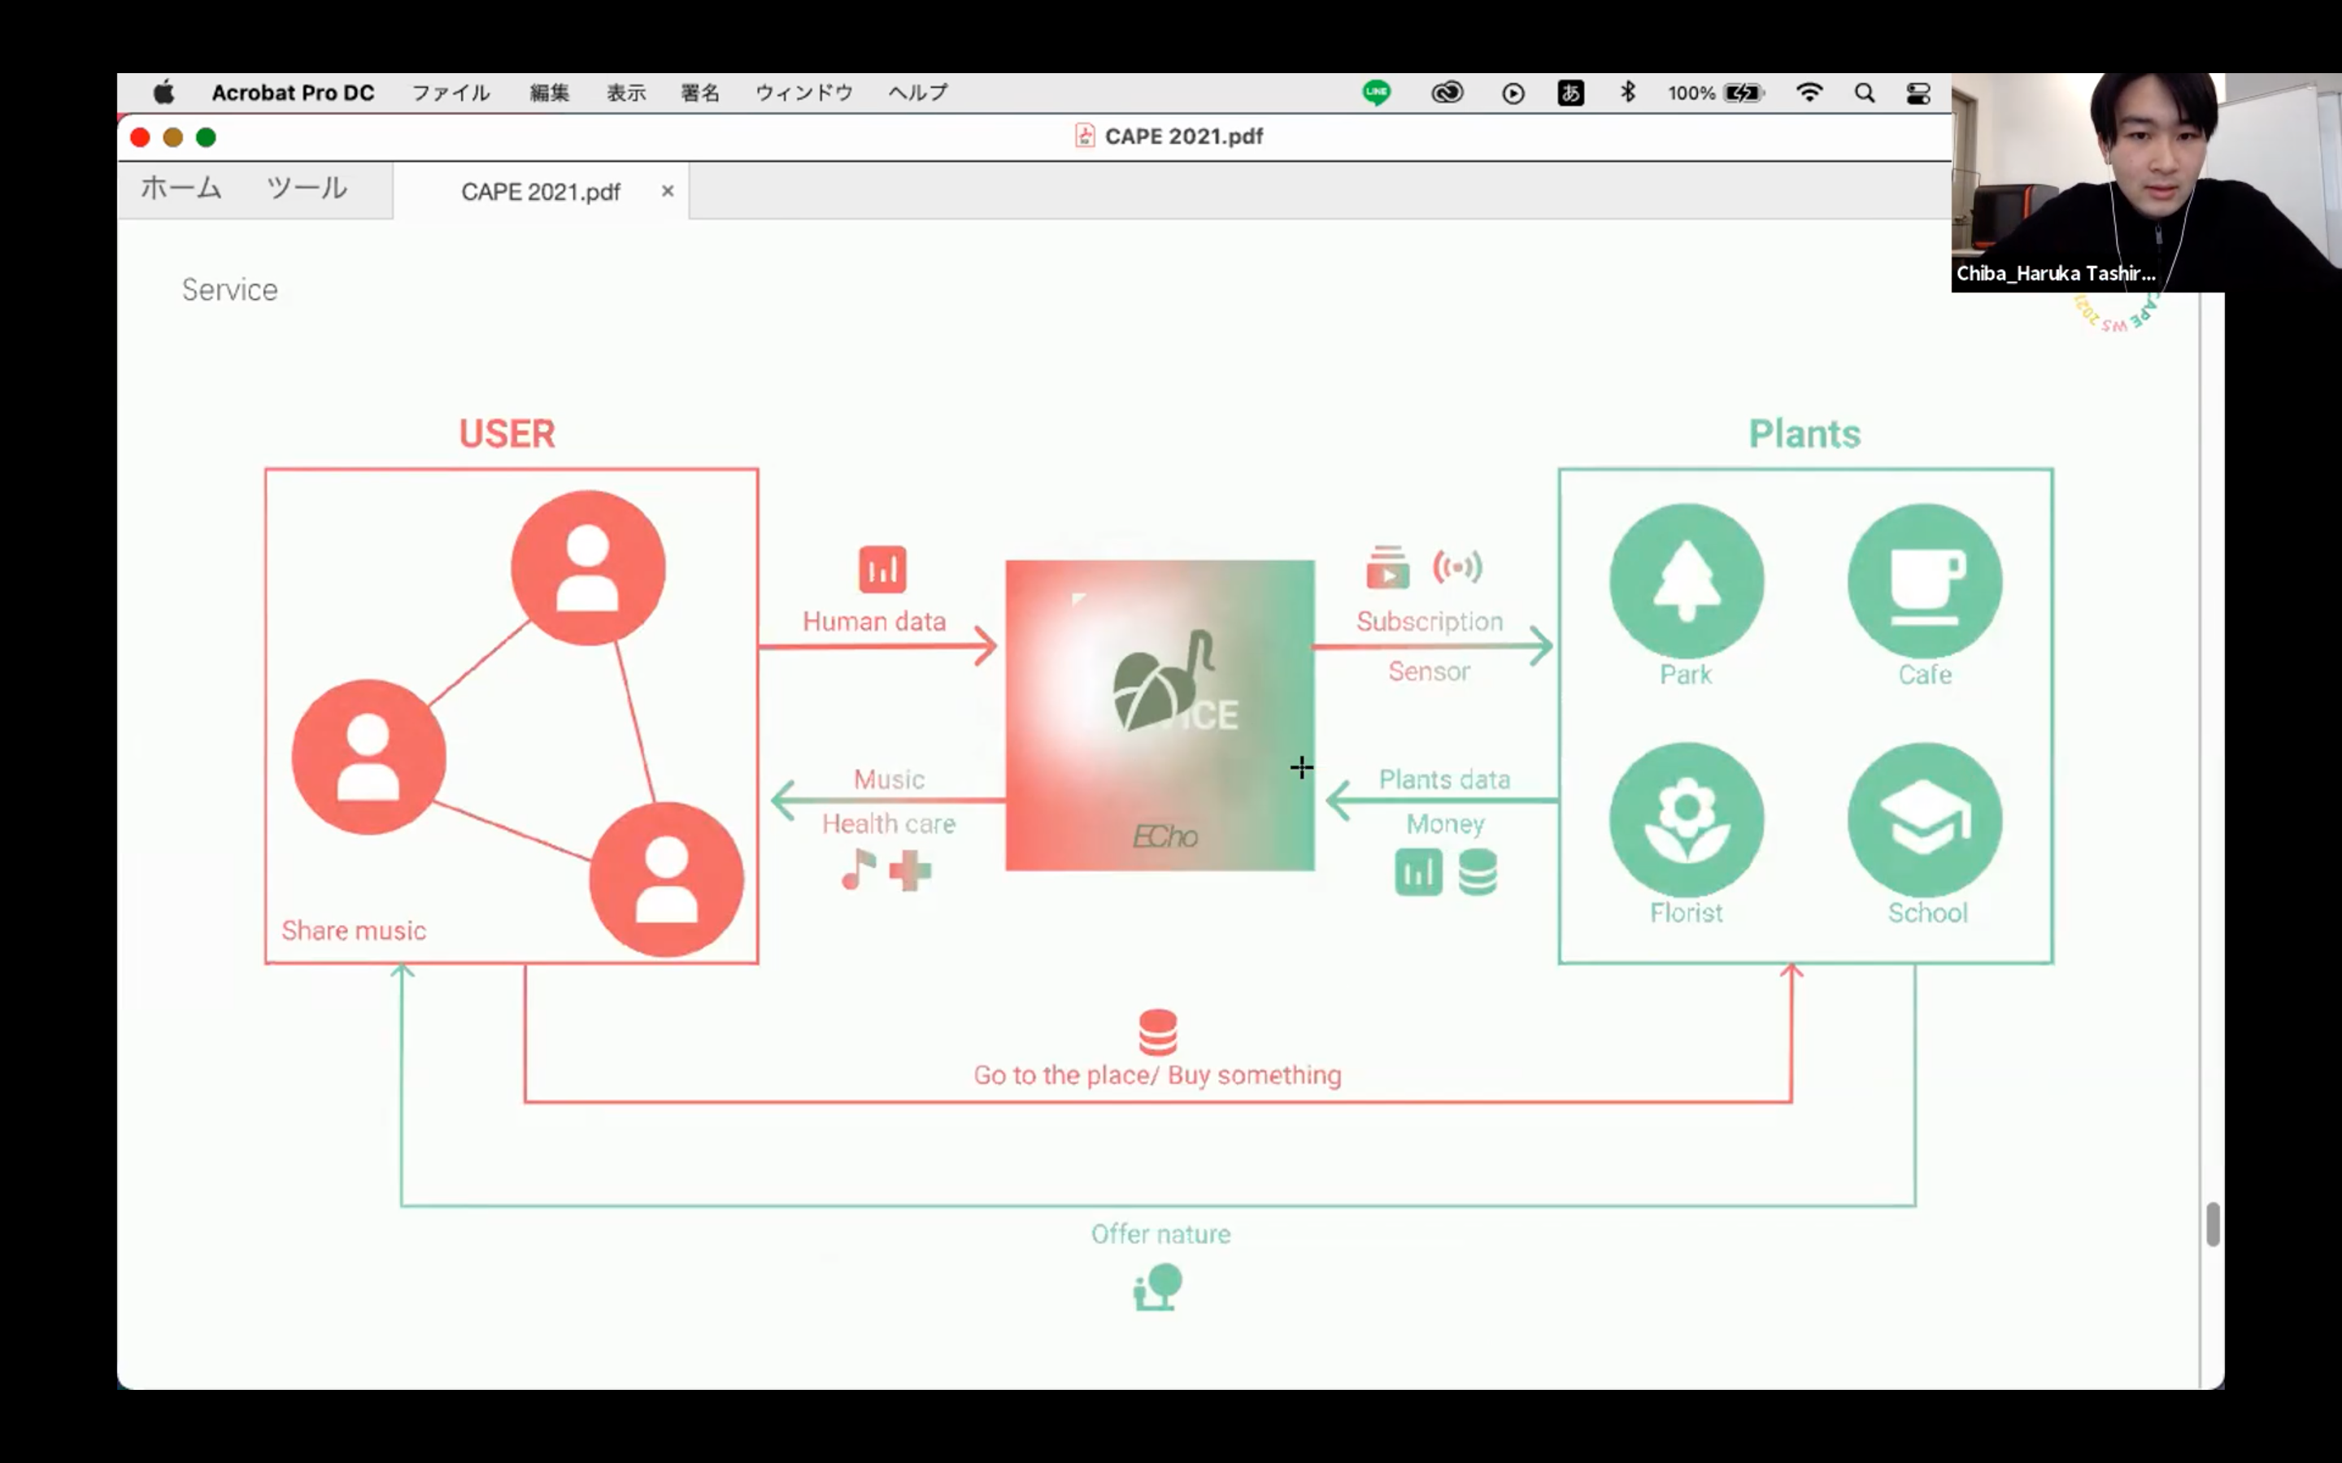Open the ヘルプ menu
This screenshot has width=2342, height=1463.
[x=917, y=93]
